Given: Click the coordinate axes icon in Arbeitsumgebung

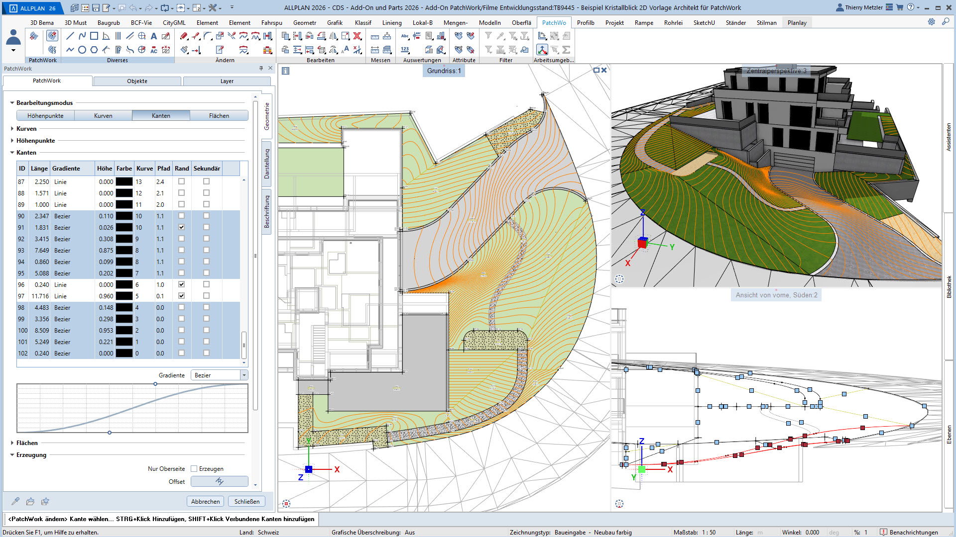Looking at the screenshot, I should [542, 50].
